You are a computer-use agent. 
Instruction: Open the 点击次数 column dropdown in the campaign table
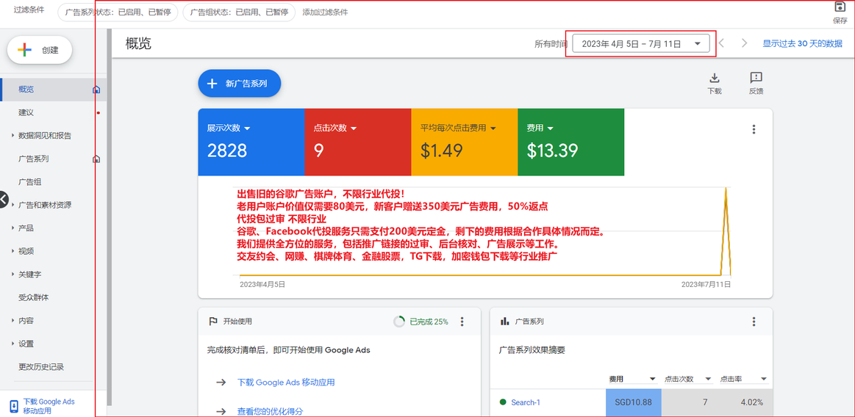click(x=708, y=379)
